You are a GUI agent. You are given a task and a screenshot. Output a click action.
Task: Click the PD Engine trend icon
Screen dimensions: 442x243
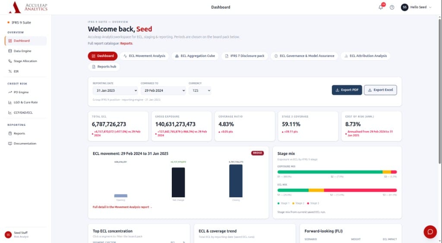(x=10, y=92)
